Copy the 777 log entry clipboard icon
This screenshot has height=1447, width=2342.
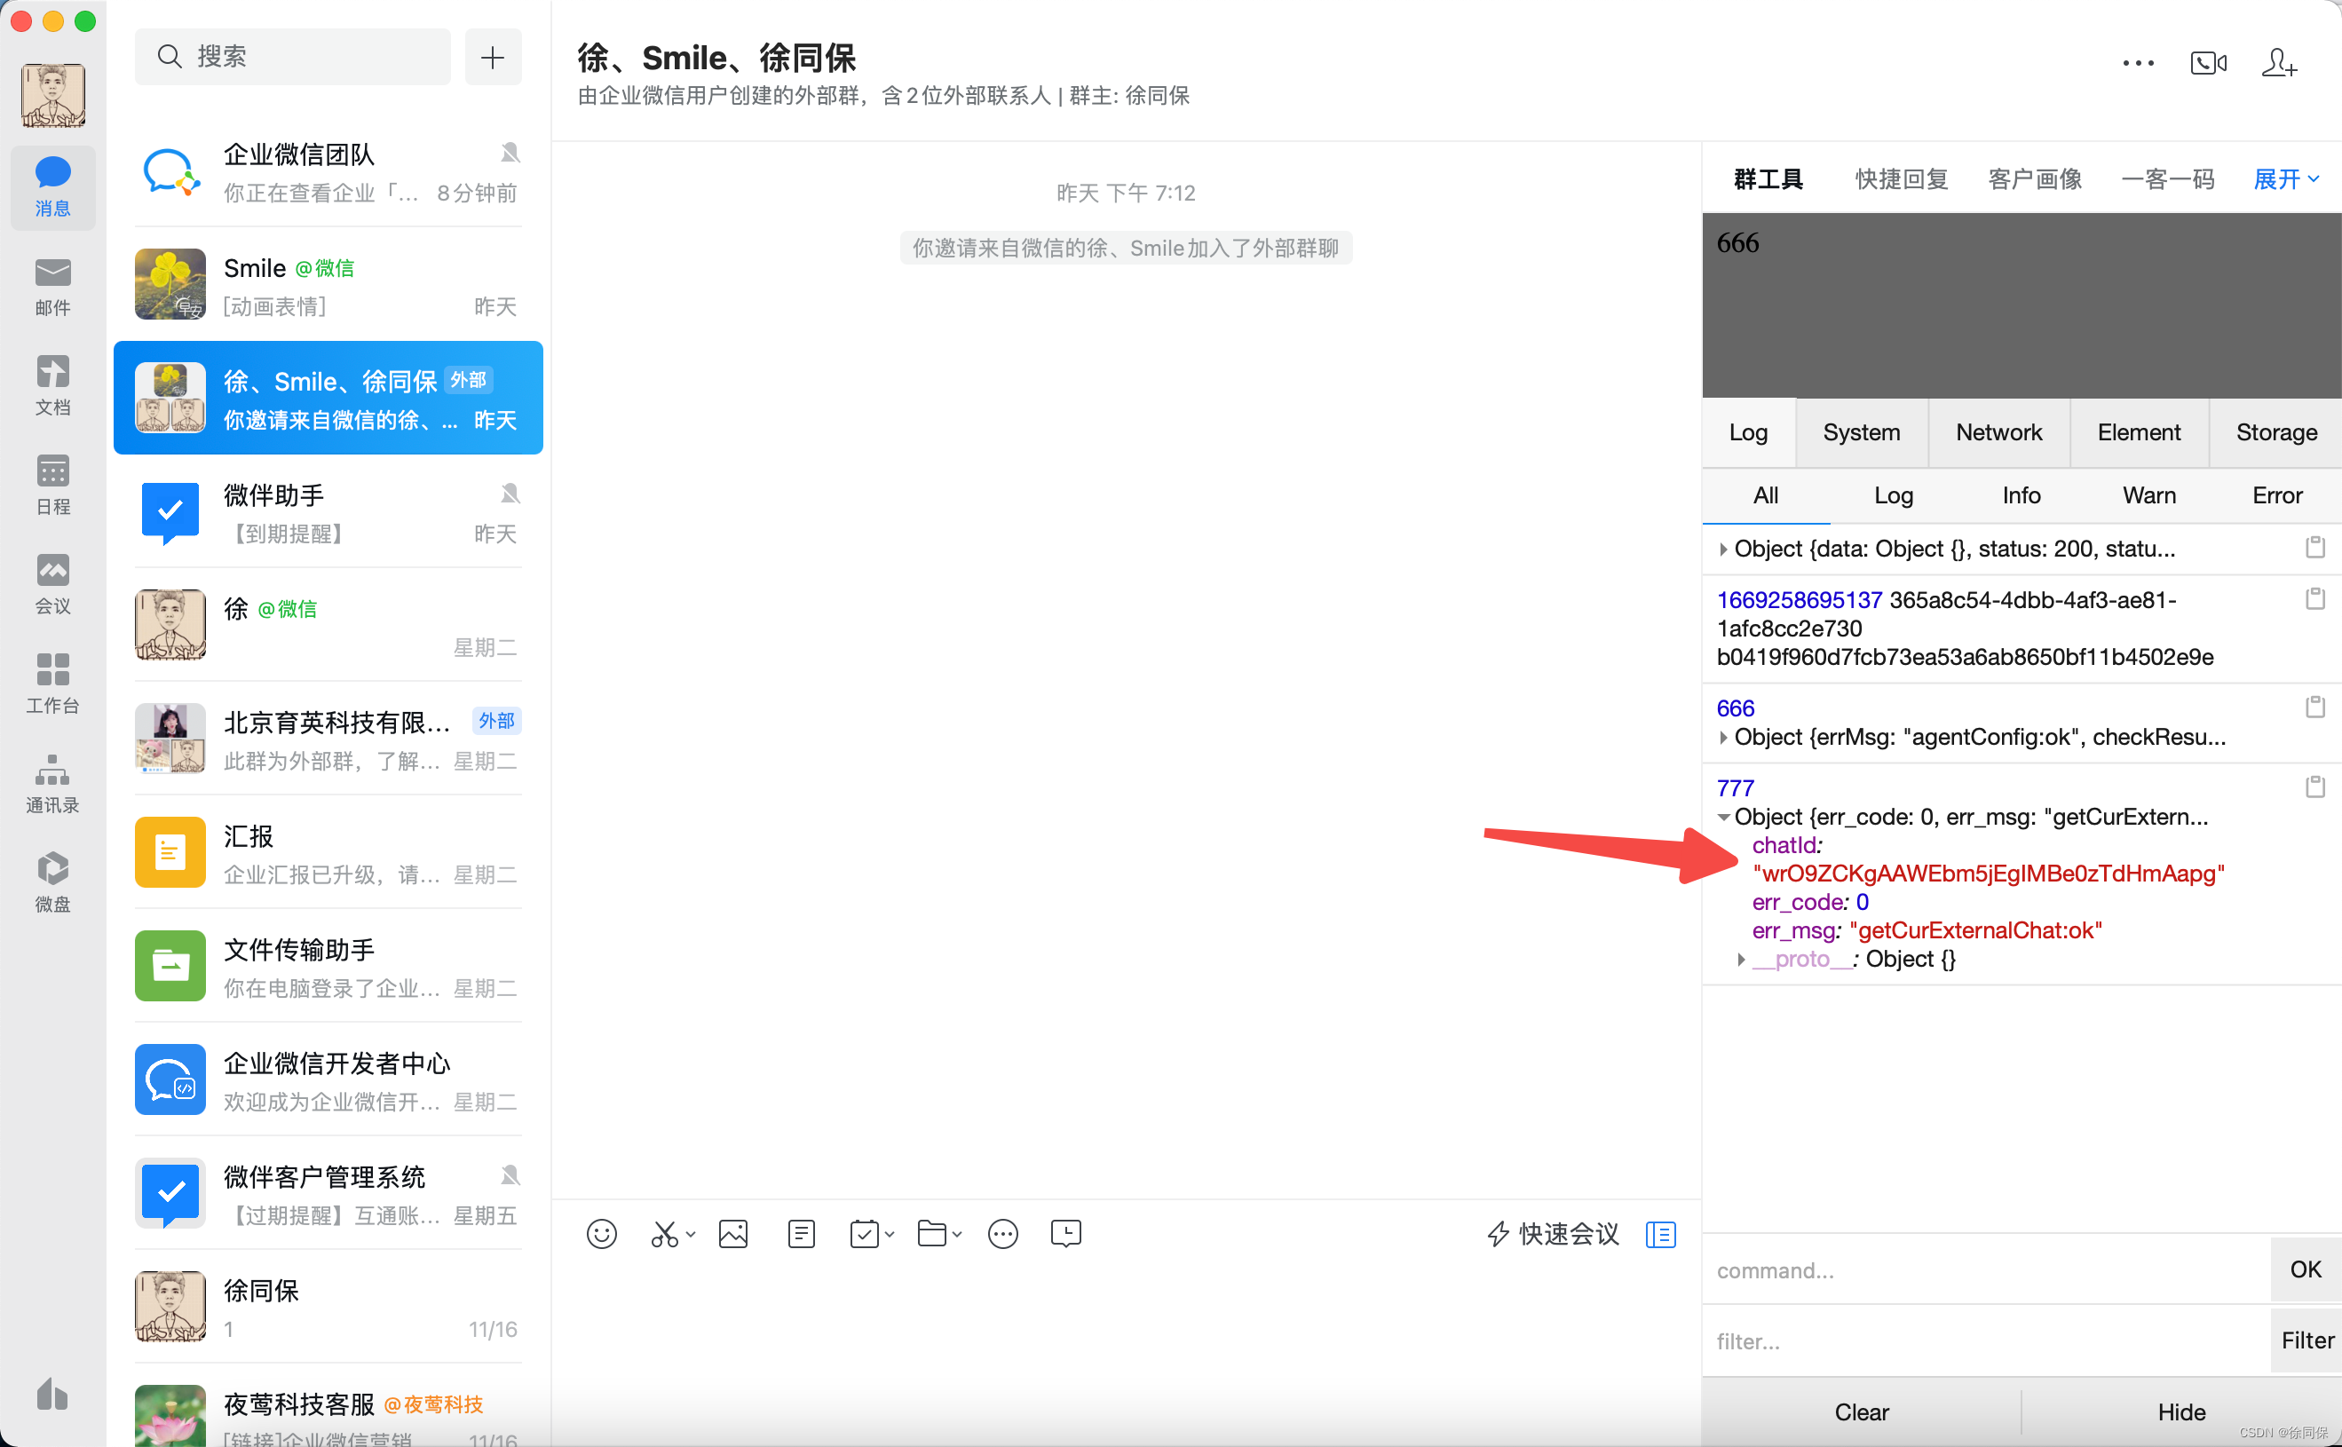click(x=2314, y=787)
